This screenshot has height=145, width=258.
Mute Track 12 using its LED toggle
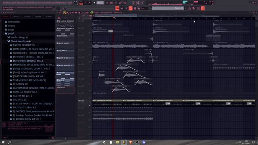click(x=89, y=26)
